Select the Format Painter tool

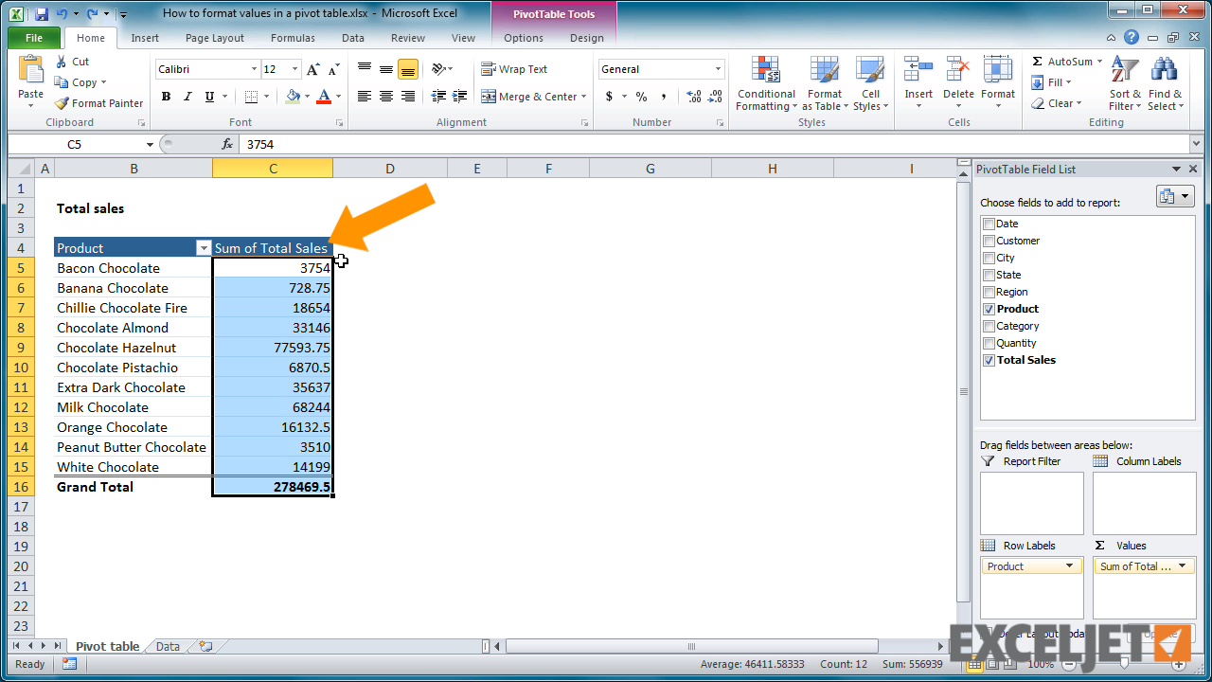98,103
